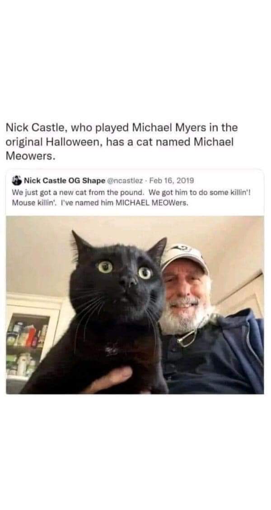Screen dimensions: 271x510
Task: Click the first line of the tweet text
Action: point(131,193)
